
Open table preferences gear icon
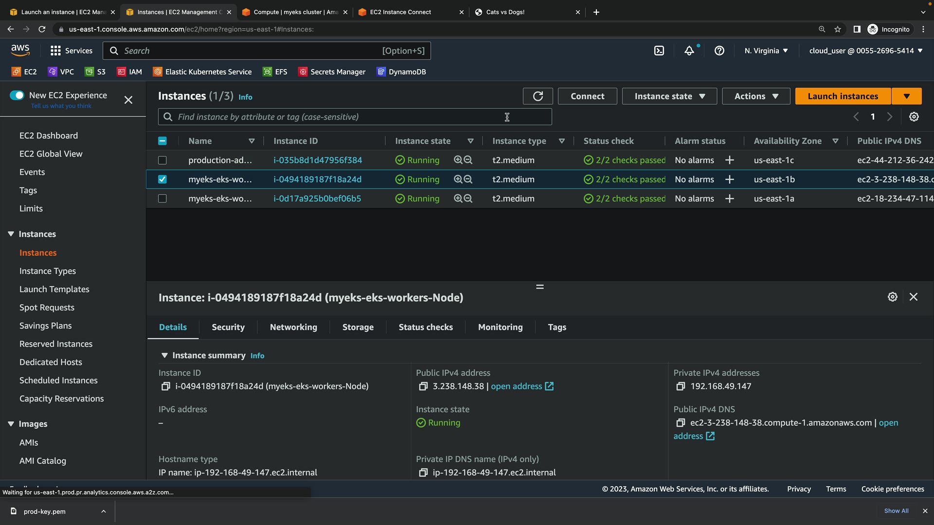[x=914, y=117]
